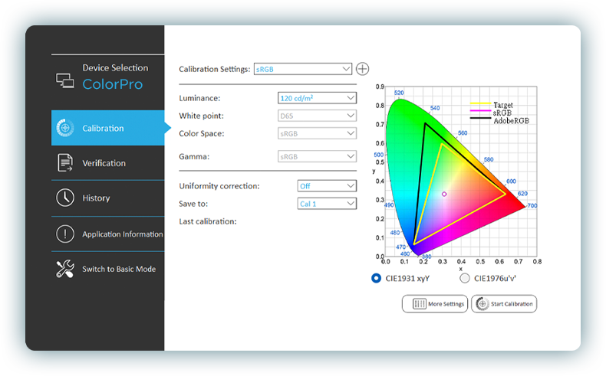Select the CIE1976u'v' radio button
This screenshot has height=376, width=606.
pos(465,278)
